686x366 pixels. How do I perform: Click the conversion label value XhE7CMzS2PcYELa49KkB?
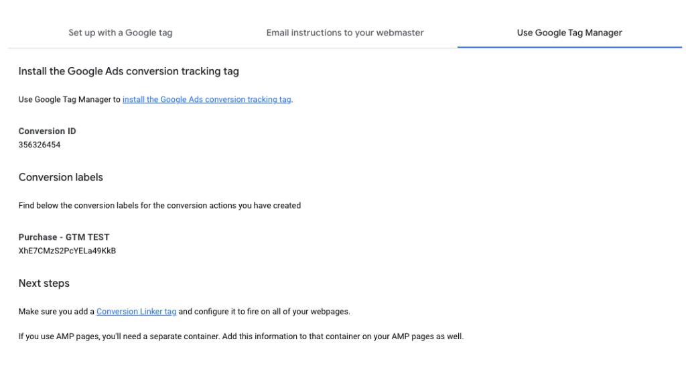pyautogui.click(x=67, y=251)
